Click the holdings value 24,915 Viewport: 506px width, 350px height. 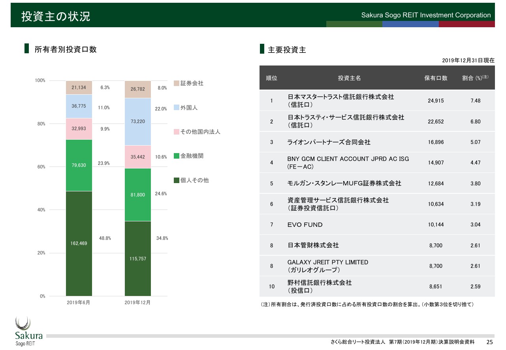coord(436,101)
